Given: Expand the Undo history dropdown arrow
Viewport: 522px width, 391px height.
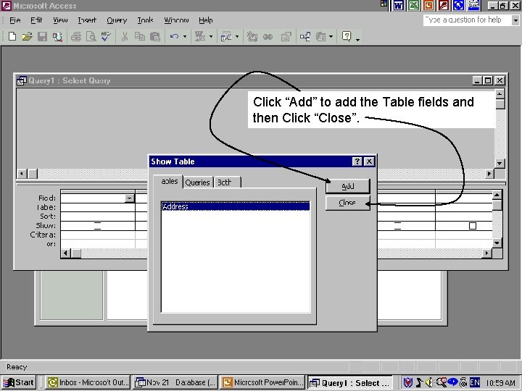Looking at the screenshot, I should (185, 37).
